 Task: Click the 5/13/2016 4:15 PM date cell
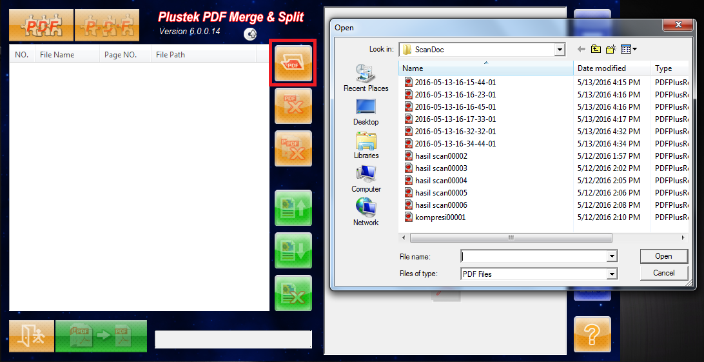609,82
